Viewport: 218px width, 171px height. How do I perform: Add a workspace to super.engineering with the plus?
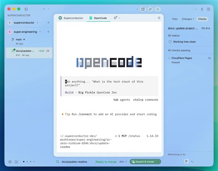48,32
